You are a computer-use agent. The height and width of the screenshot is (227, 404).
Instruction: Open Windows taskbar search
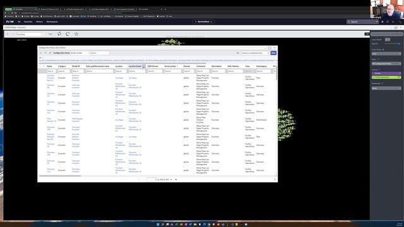pyautogui.click(x=163, y=224)
